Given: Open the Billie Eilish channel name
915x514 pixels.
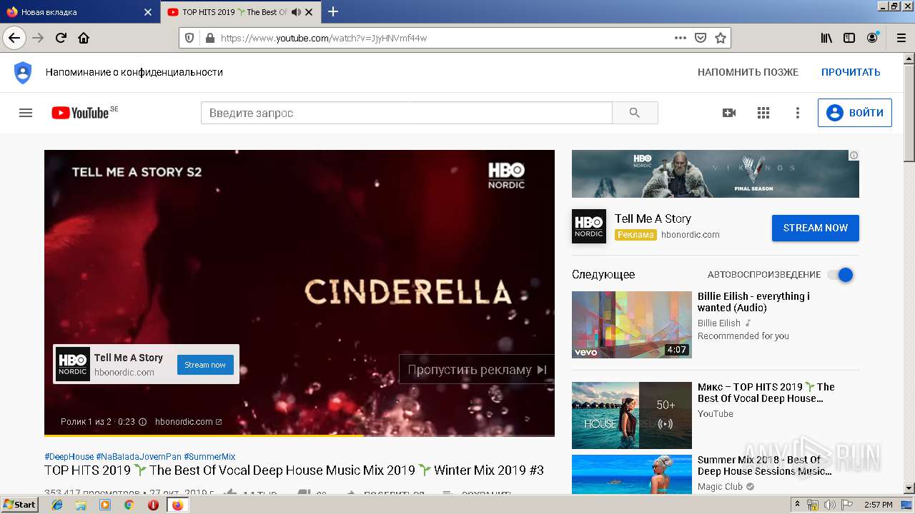Looking at the screenshot, I should 719,323.
